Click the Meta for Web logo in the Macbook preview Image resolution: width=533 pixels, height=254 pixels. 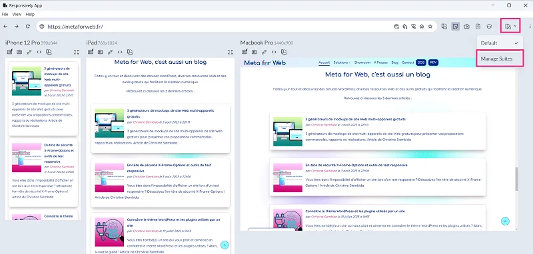[x=265, y=63]
